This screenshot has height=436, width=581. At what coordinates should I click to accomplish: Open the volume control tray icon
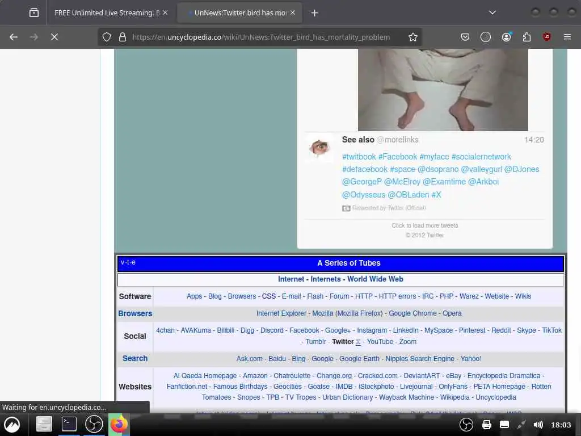538,425
